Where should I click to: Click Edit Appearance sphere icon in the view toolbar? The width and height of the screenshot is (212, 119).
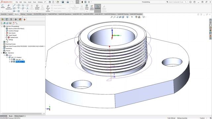coord(136,17)
